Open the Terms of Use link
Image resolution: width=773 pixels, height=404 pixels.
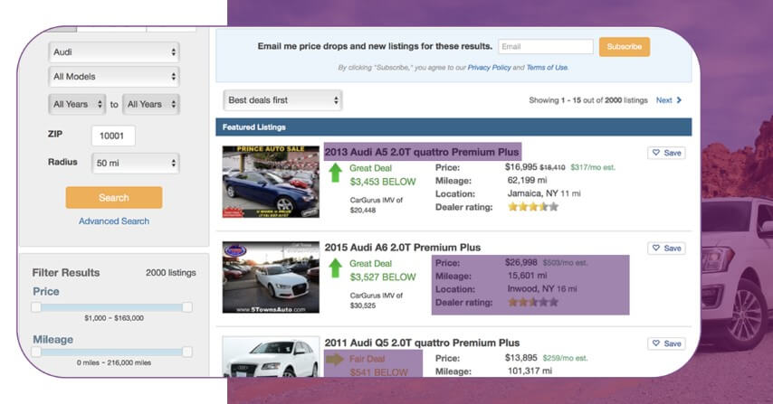tap(548, 68)
